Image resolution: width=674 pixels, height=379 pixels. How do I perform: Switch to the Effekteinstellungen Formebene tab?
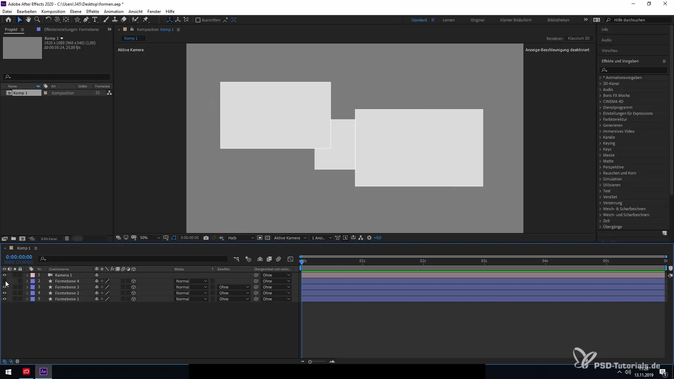coord(71,29)
